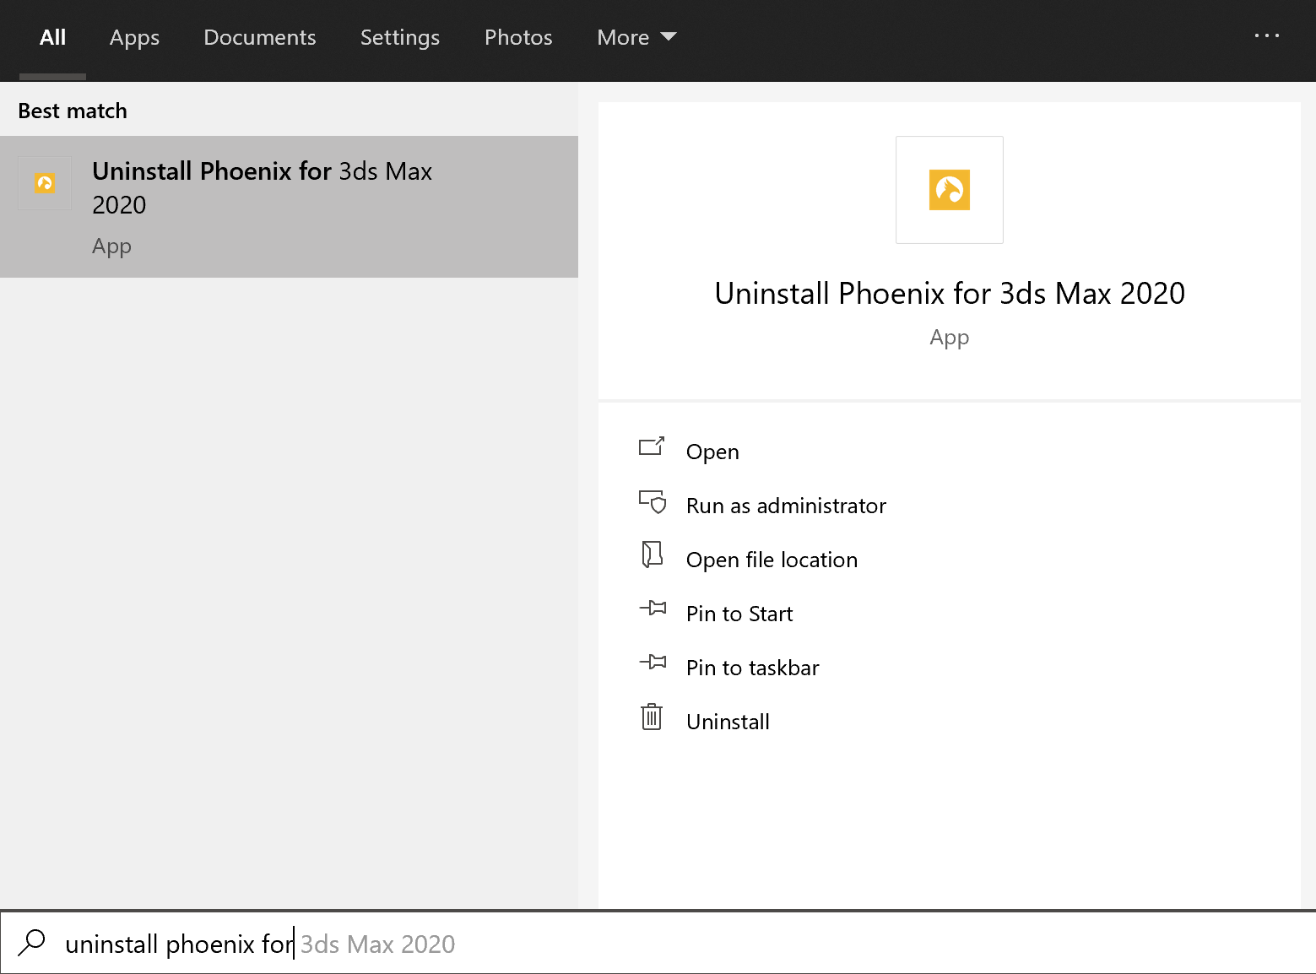Click the search magnifier icon
Image resolution: width=1316 pixels, height=974 pixels.
coord(32,942)
